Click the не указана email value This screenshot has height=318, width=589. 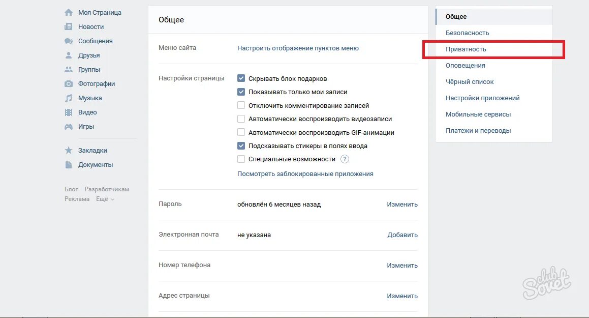(x=254, y=235)
